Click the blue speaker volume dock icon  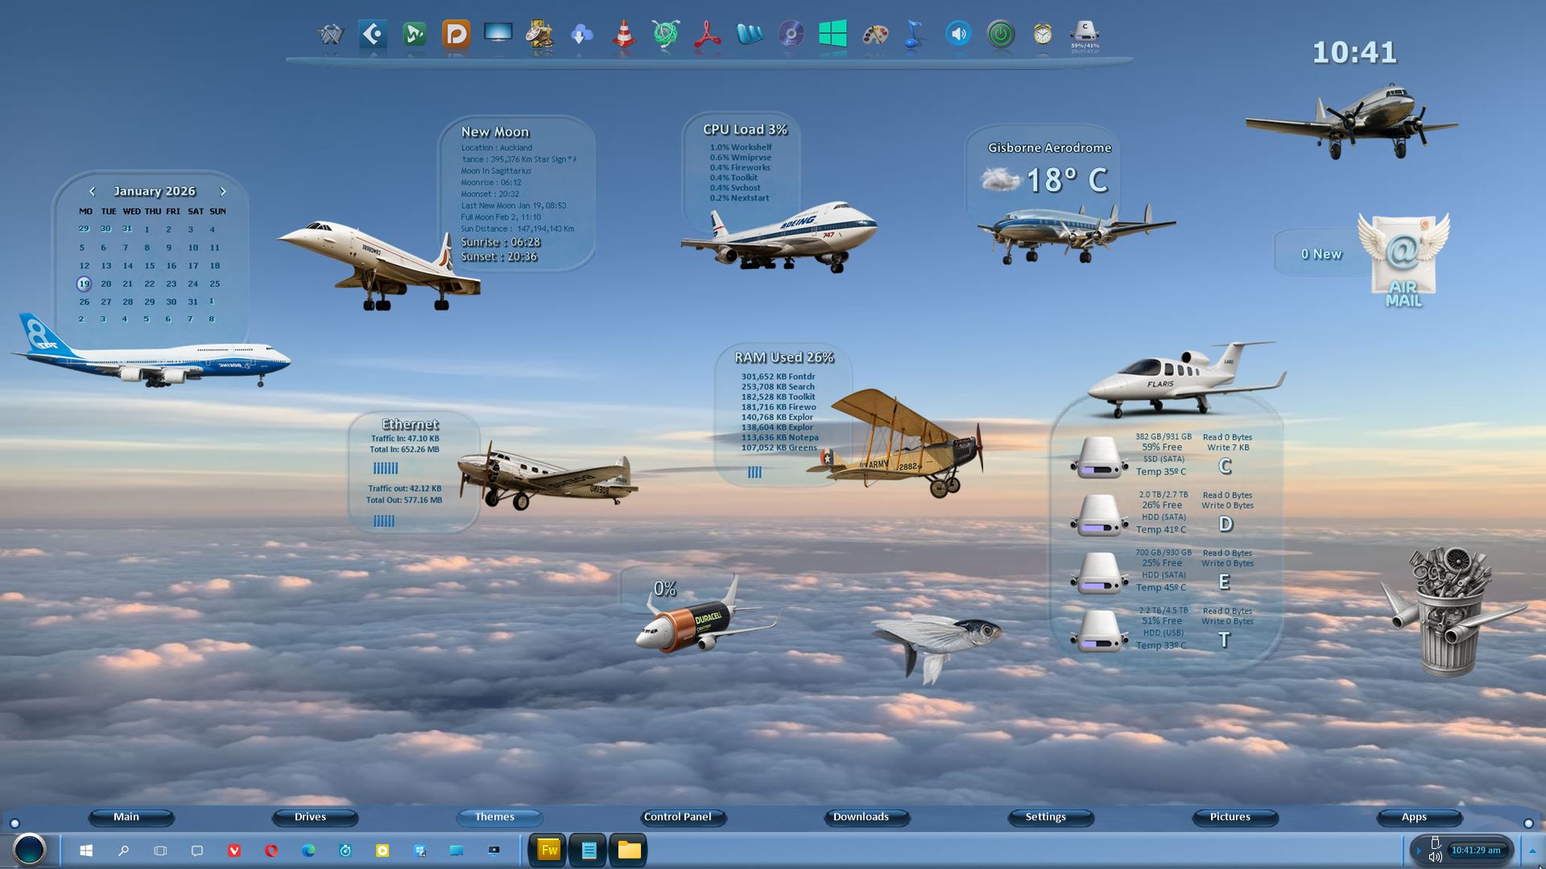[x=958, y=35]
